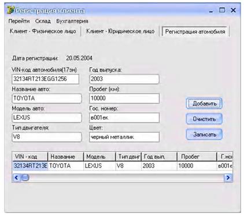Image resolution: width=244 pixels, height=215 pixels.
Task: Open the Перейти menu
Action: coord(19,21)
